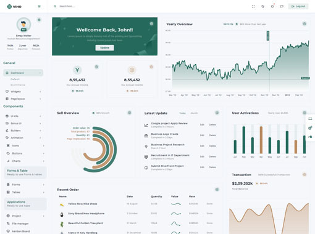Click the April bar in User Activations
Screen dimensions: 315x234
click(x=261, y=140)
